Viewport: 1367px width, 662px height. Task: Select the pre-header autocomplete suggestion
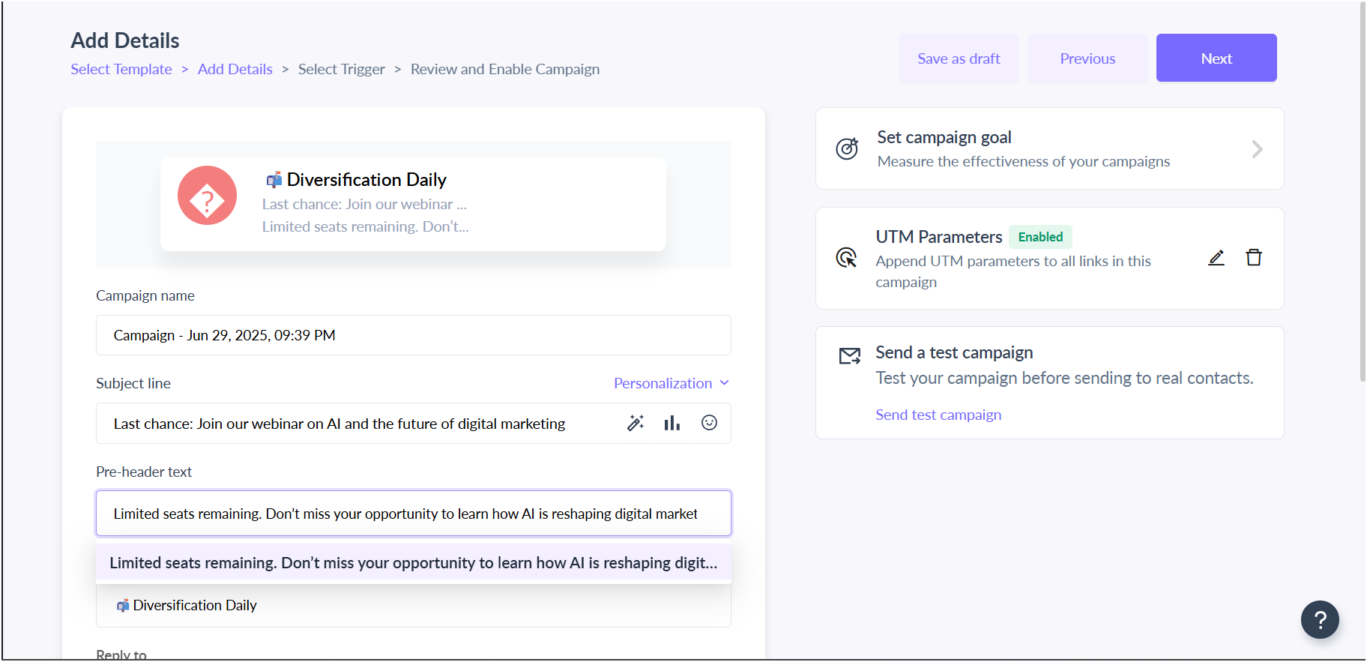pos(414,562)
